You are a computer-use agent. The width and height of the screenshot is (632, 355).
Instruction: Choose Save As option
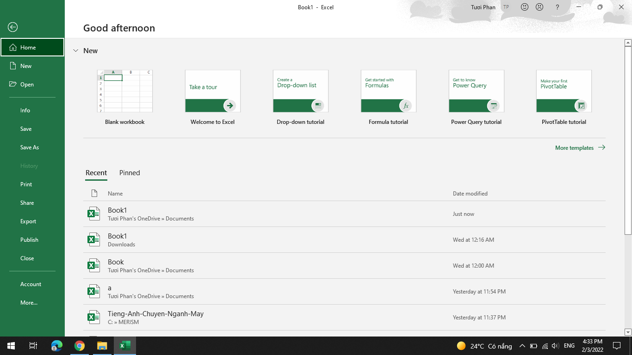[x=32, y=147]
